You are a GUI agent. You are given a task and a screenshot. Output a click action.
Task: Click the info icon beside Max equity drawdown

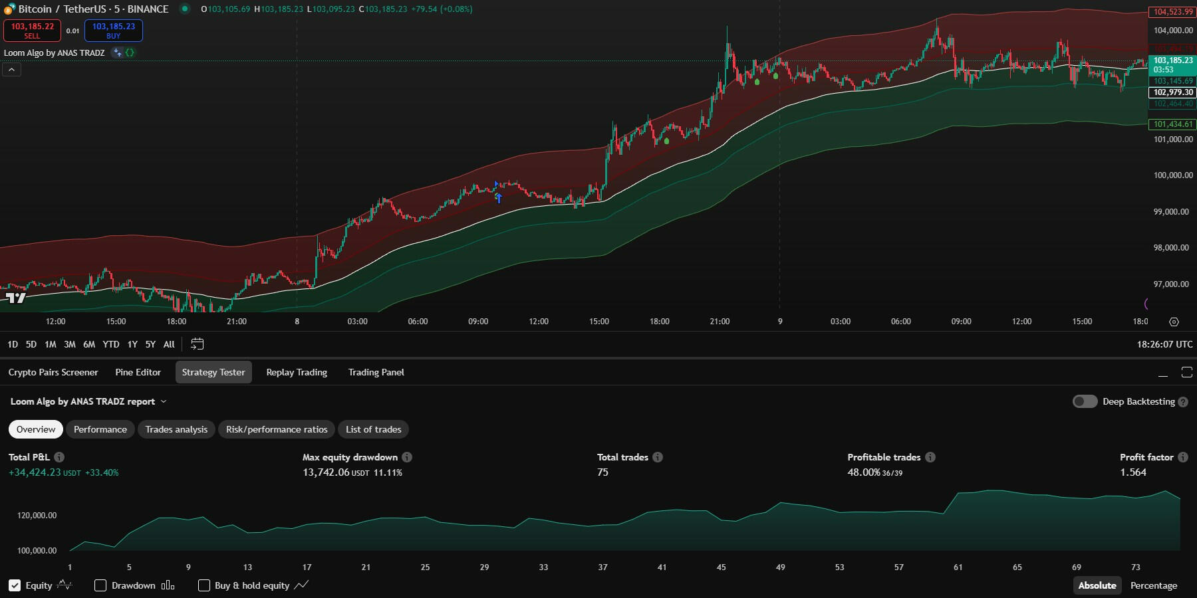coord(407,457)
